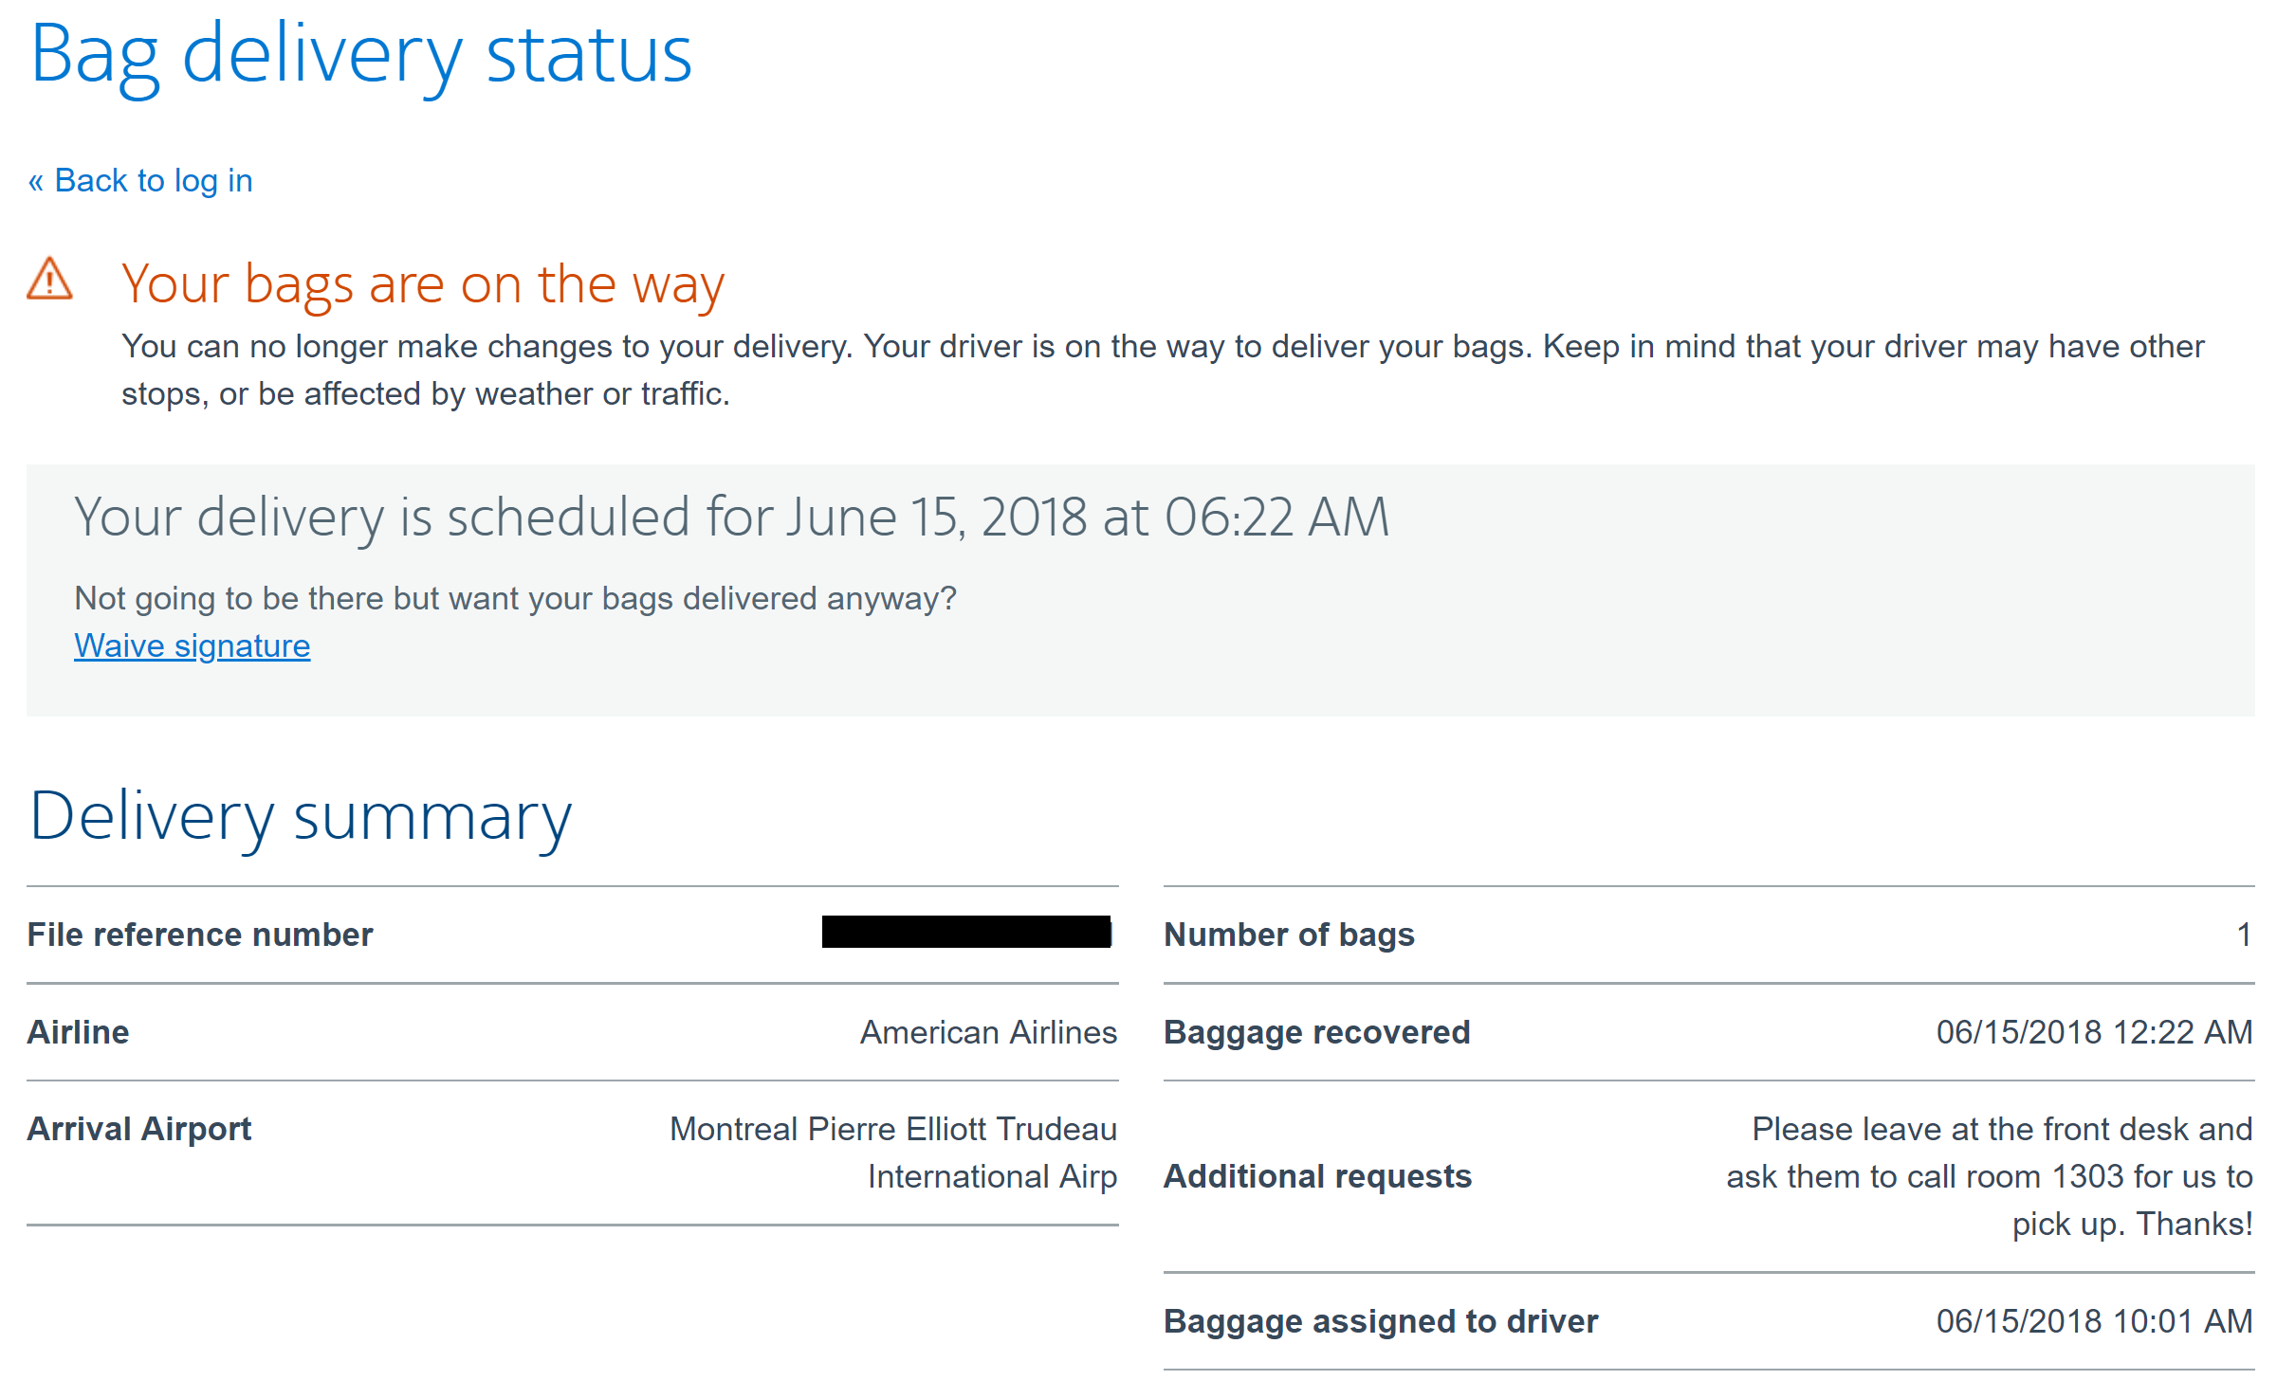Click the Number of bags label
The image size is (2277, 1380).
(1289, 935)
